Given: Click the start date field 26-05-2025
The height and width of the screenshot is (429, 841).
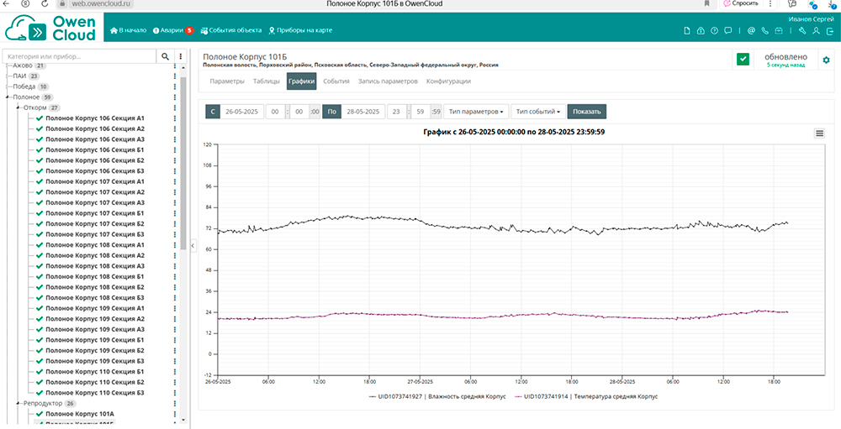Looking at the screenshot, I should tap(242, 111).
